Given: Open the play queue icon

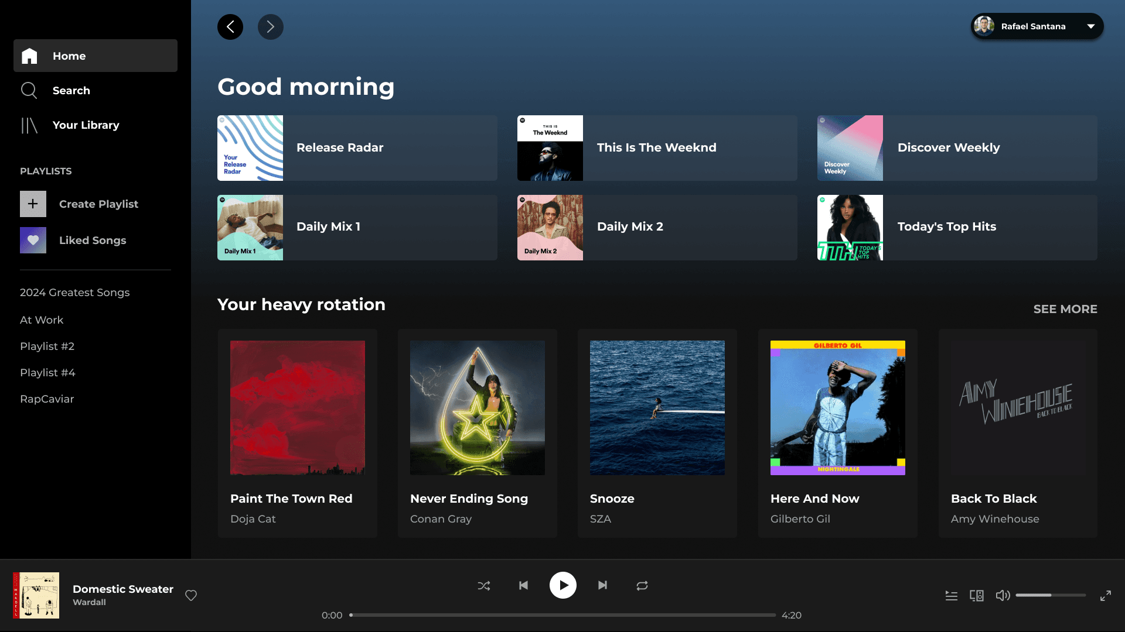Looking at the screenshot, I should coord(951,595).
